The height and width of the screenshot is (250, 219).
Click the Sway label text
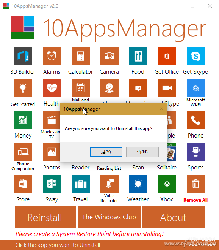(x=52, y=199)
